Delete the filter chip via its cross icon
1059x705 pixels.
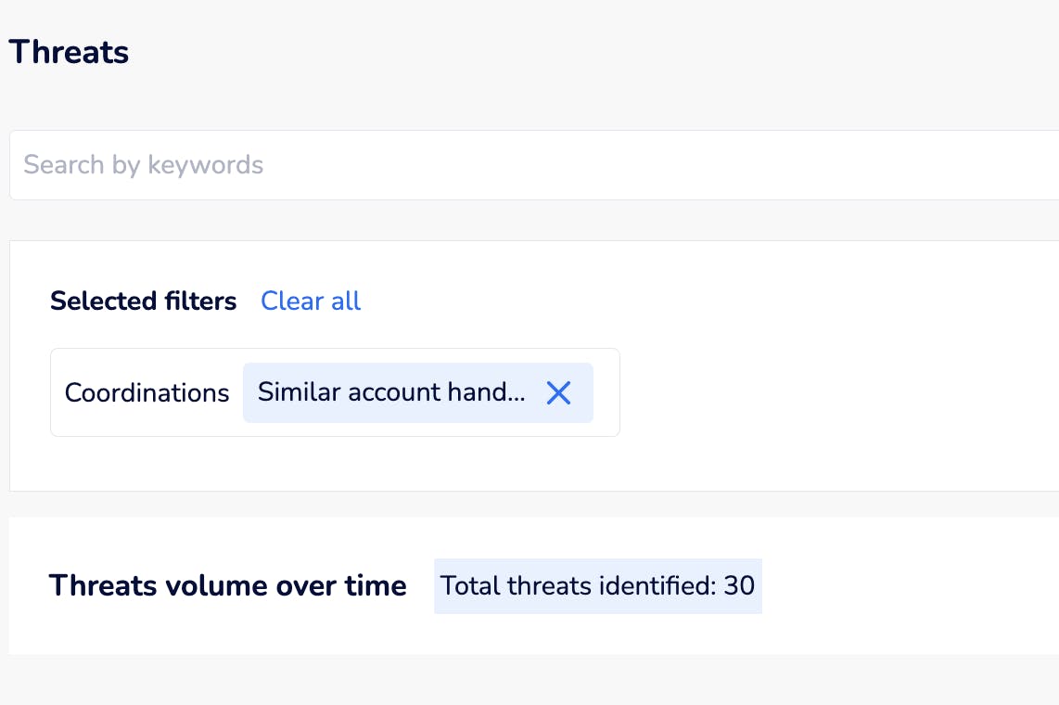click(x=558, y=393)
